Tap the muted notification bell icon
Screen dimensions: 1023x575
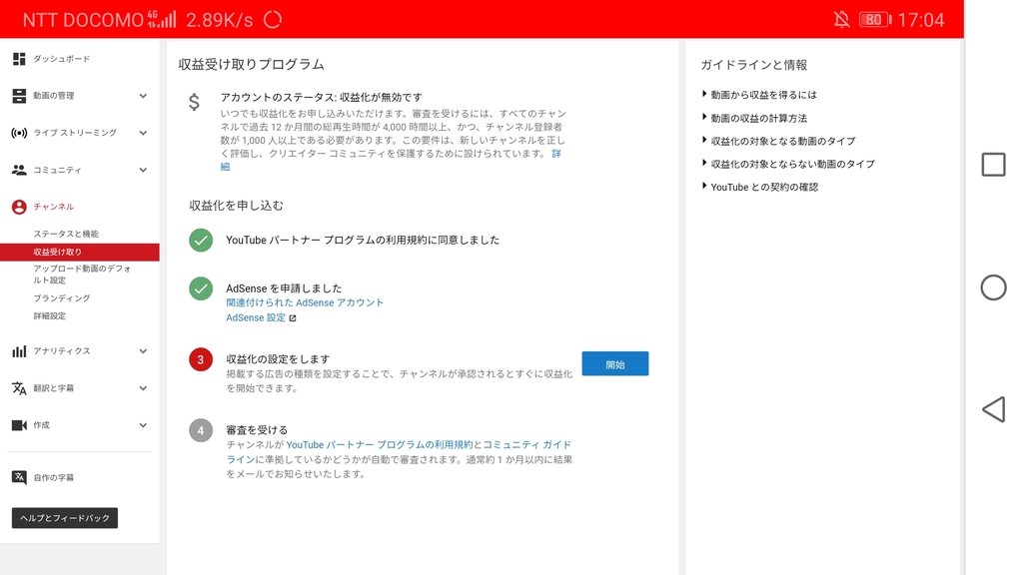pos(841,20)
